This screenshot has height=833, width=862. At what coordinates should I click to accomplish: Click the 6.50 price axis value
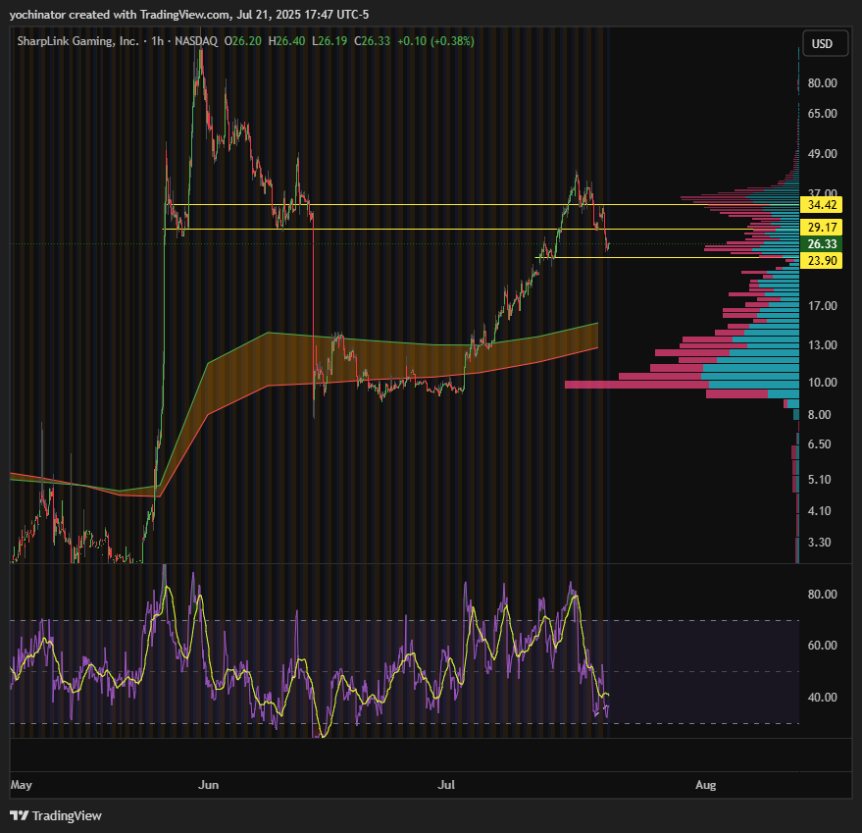point(819,444)
